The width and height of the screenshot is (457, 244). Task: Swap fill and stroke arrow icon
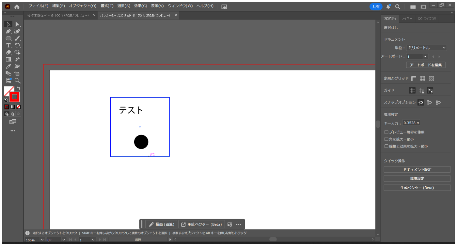coord(19,88)
